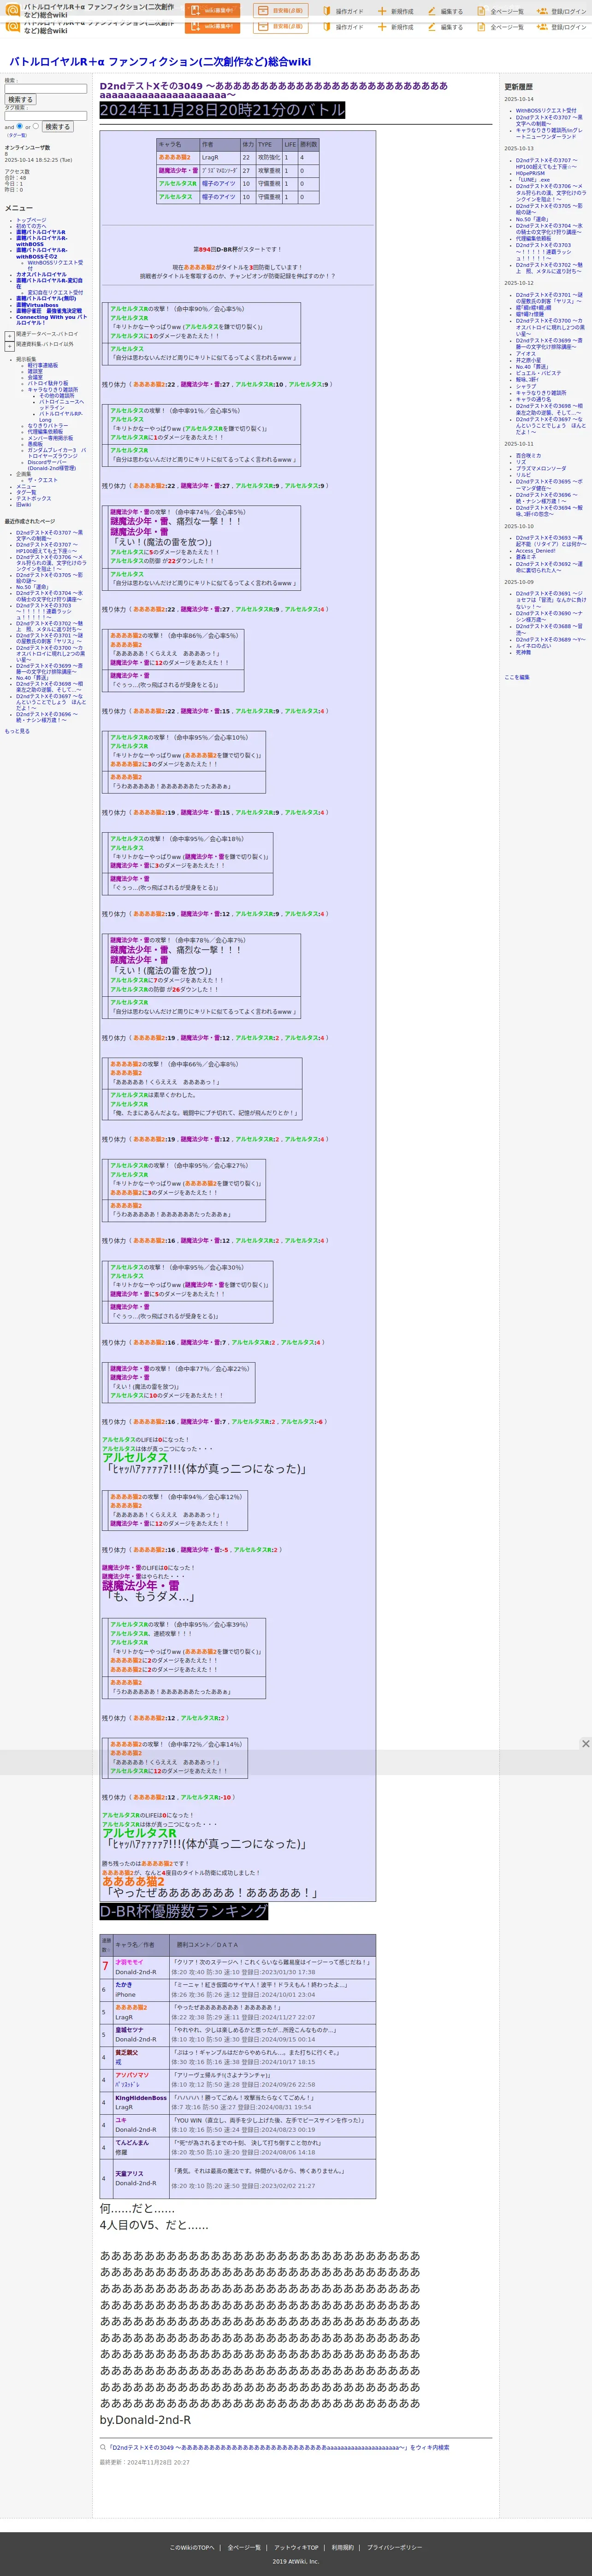Open wiki title link バトルロイヤルR+α 総合wiki
592x2576 pixels.
[x=160, y=62]
